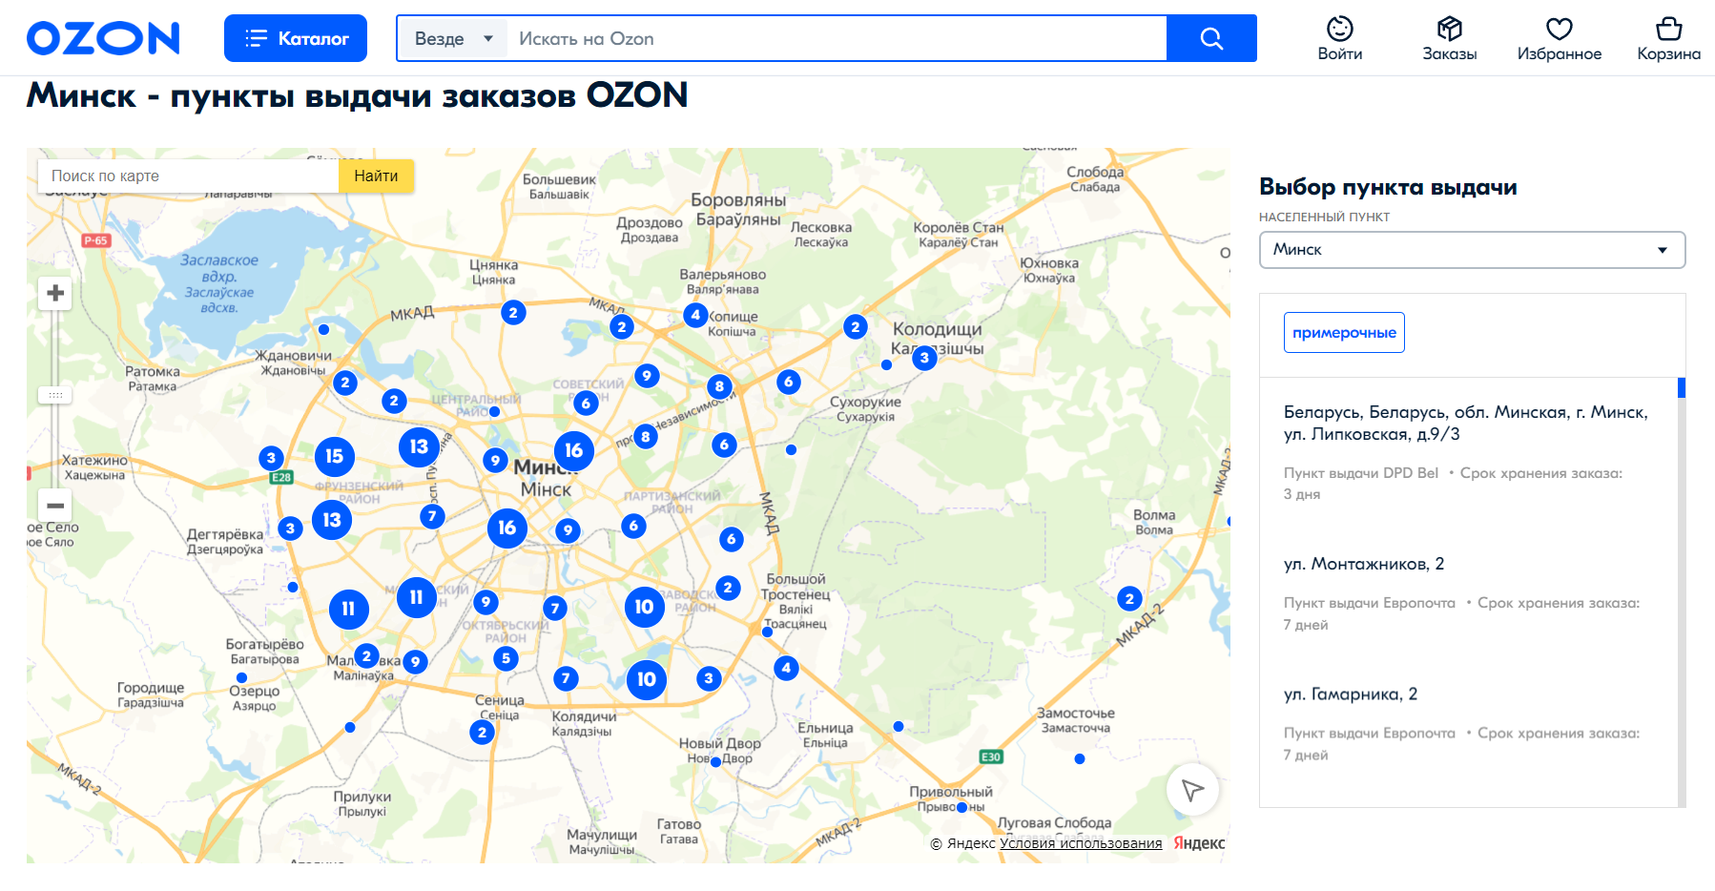The image size is (1715, 891).
Task: Open the Заказы orders icon
Action: (1450, 39)
